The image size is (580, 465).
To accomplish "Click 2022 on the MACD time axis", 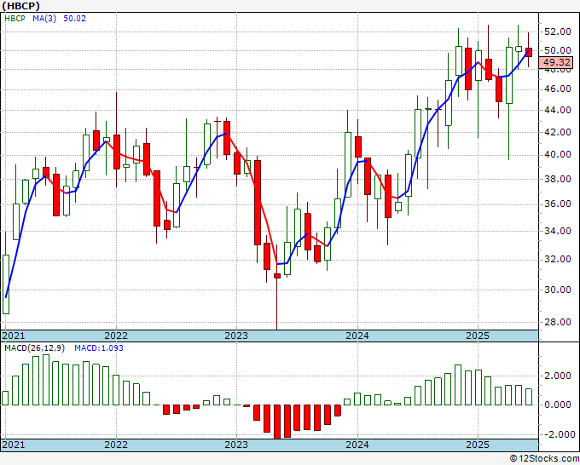I will pos(116,445).
